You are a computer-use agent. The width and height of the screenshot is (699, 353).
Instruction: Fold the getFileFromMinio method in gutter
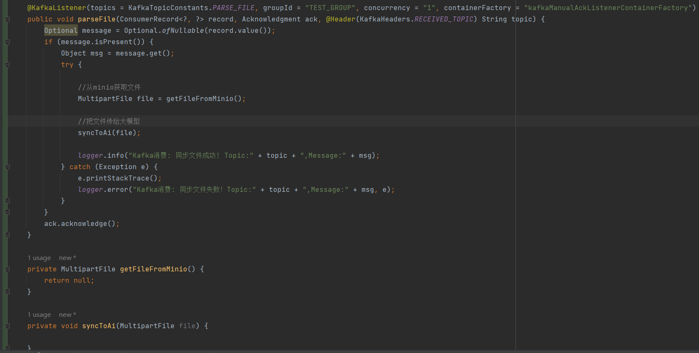(7, 269)
